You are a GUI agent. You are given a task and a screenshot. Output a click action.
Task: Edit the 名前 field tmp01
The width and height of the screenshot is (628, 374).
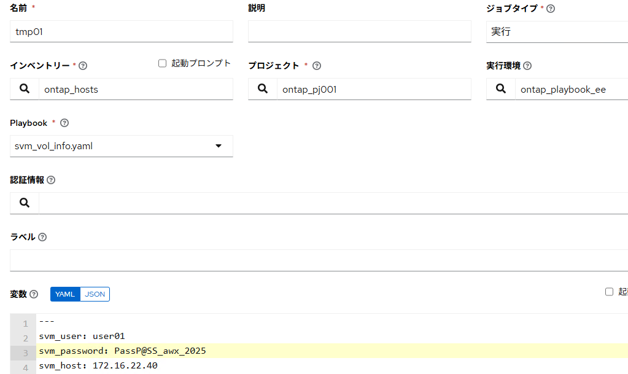[x=122, y=32]
